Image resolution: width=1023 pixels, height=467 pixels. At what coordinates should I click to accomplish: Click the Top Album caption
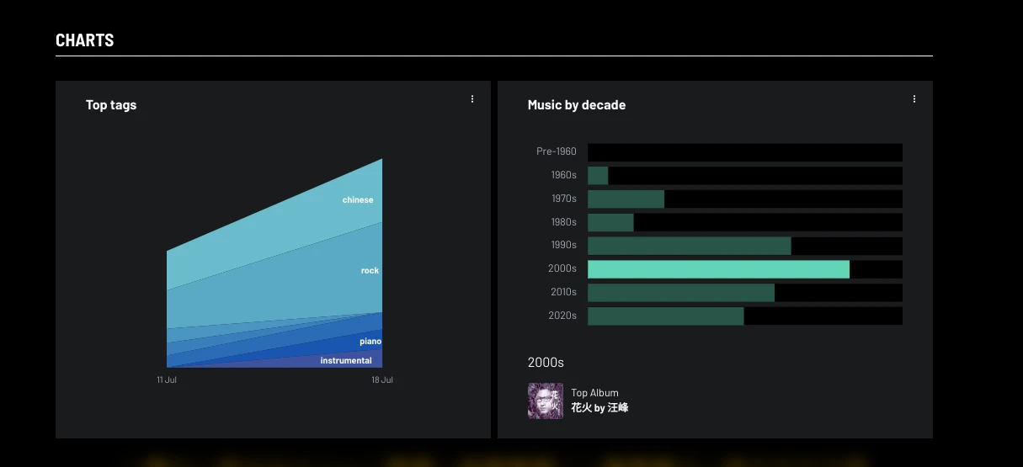pyautogui.click(x=594, y=393)
